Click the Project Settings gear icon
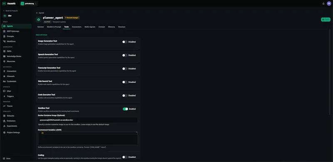333x162 pixels. coord(5,133)
